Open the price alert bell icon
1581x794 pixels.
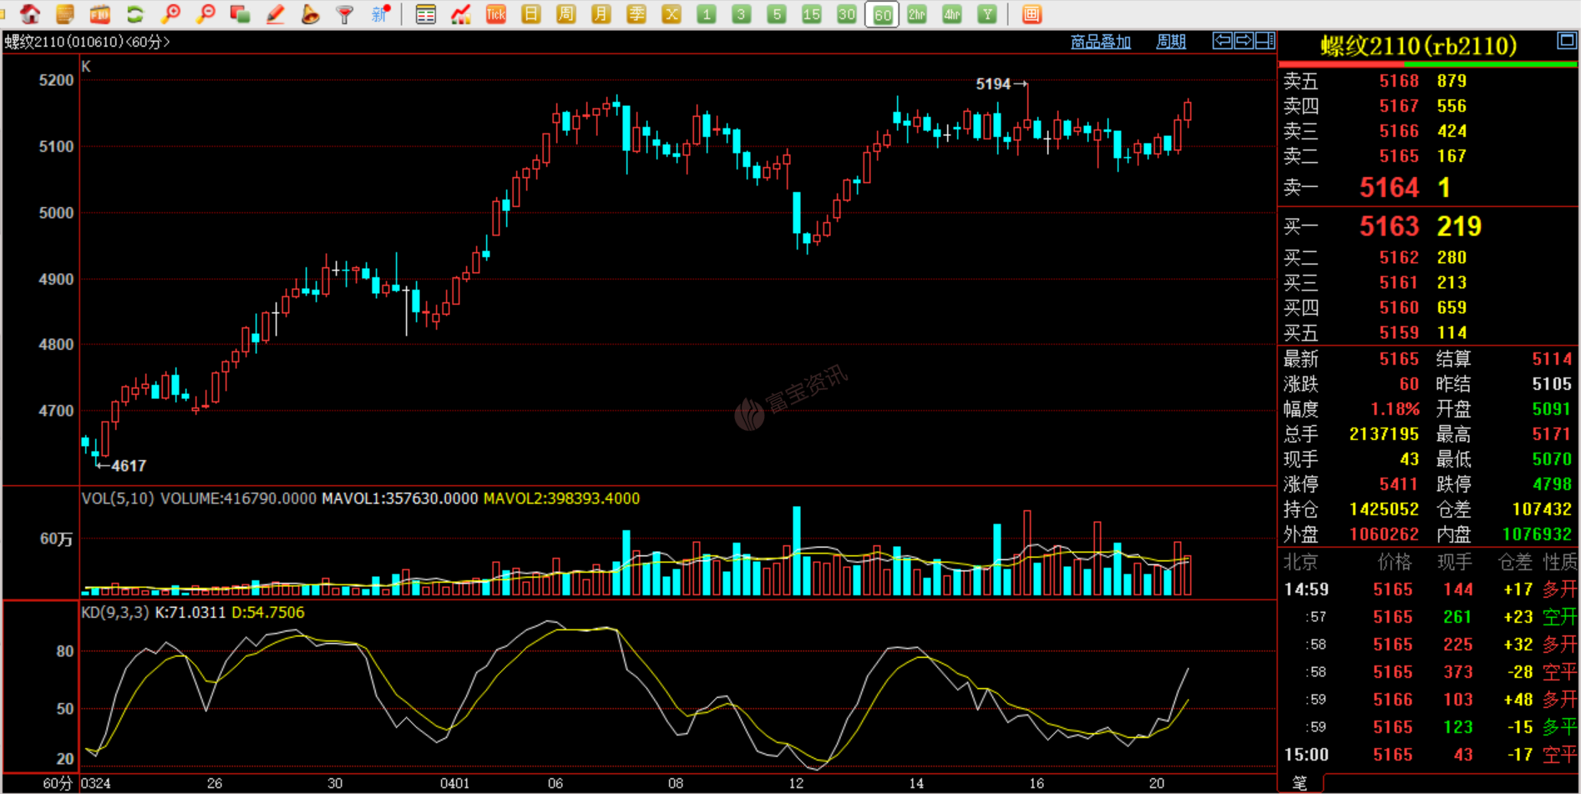[311, 14]
